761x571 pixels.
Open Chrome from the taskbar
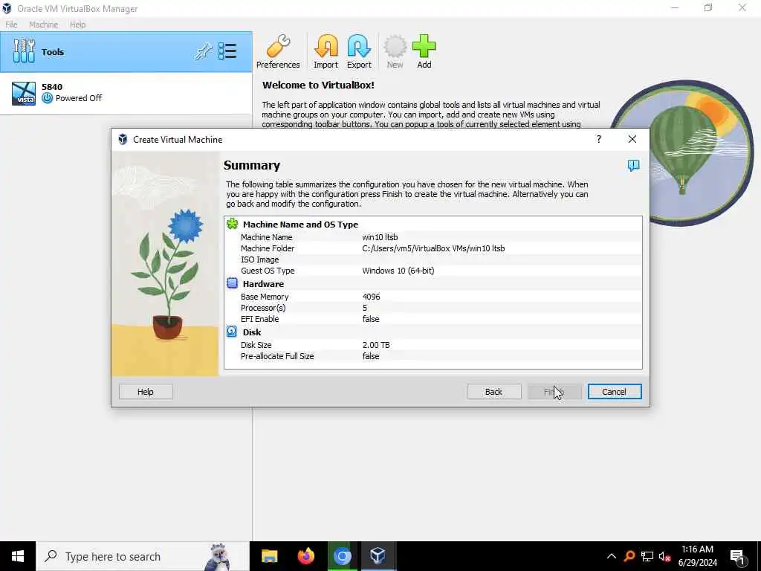click(342, 556)
